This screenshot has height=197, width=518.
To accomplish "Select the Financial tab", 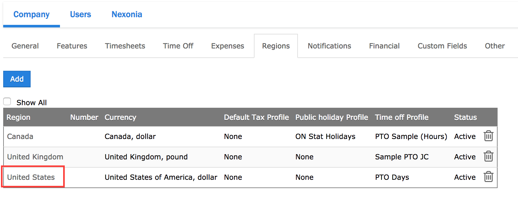I will (384, 46).
